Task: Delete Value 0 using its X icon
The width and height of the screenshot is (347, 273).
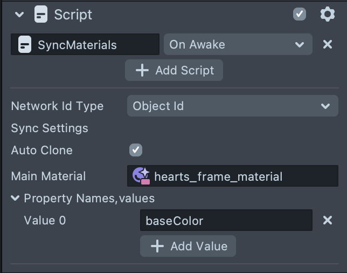Action: (x=327, y=221)
